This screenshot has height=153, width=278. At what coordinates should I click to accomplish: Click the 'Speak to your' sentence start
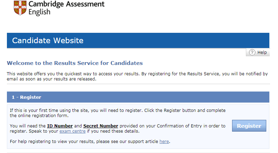coord(44,131)
